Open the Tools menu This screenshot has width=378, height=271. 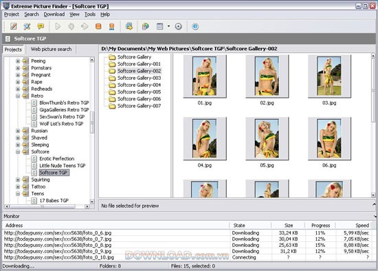point(90,14)
